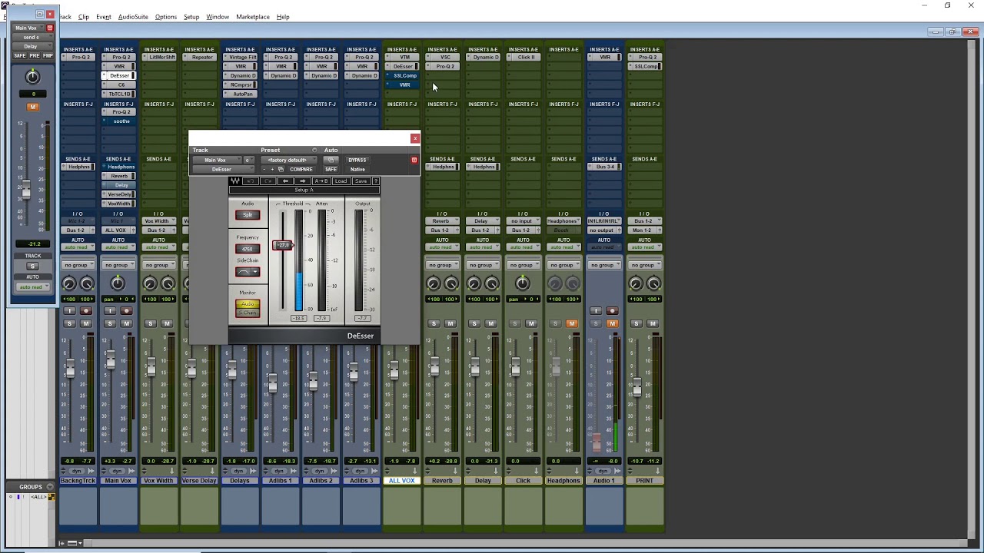
Task: Open the Marketplace menu
Action: point(253,17)
